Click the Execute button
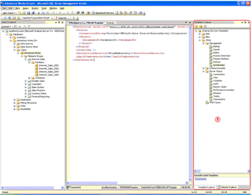The image size is (251, 195). pos(61,18)
